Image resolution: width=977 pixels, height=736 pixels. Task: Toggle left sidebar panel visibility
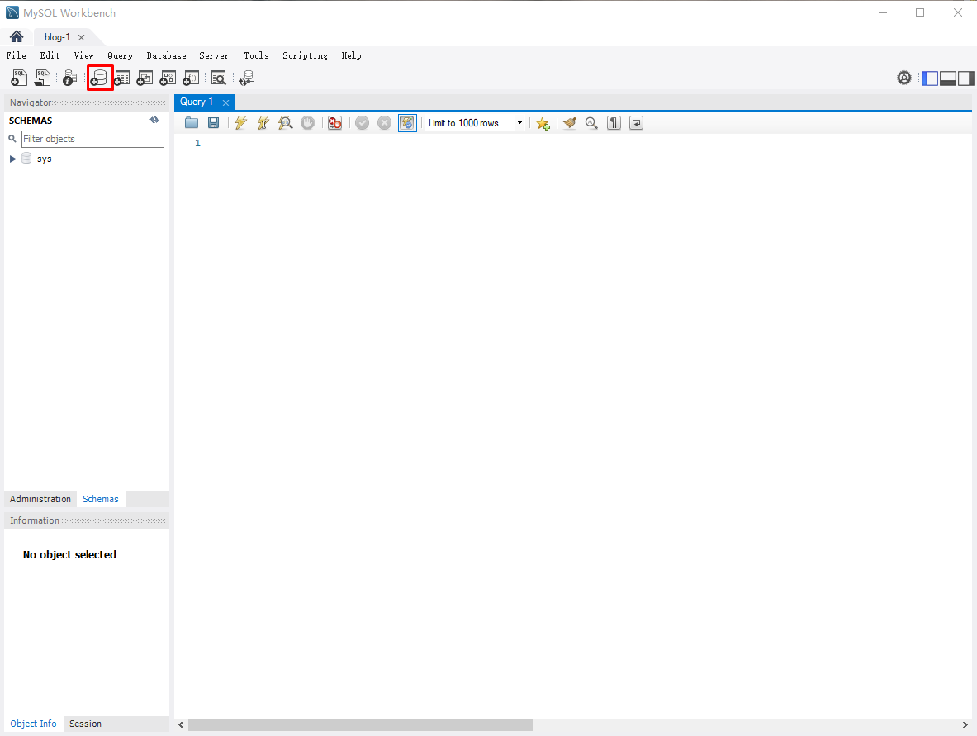click(x=930, y=78)
